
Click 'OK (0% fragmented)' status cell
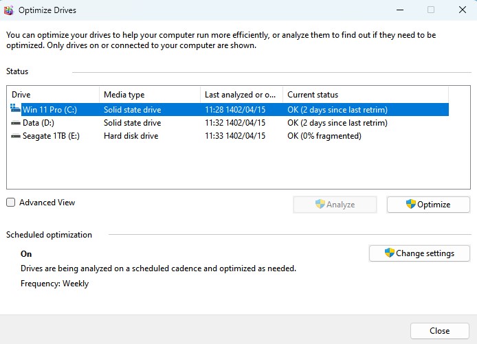pos(324,136)
